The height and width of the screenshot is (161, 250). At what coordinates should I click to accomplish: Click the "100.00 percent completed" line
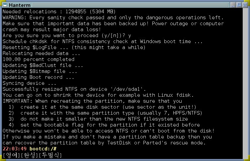pos(39,59)
